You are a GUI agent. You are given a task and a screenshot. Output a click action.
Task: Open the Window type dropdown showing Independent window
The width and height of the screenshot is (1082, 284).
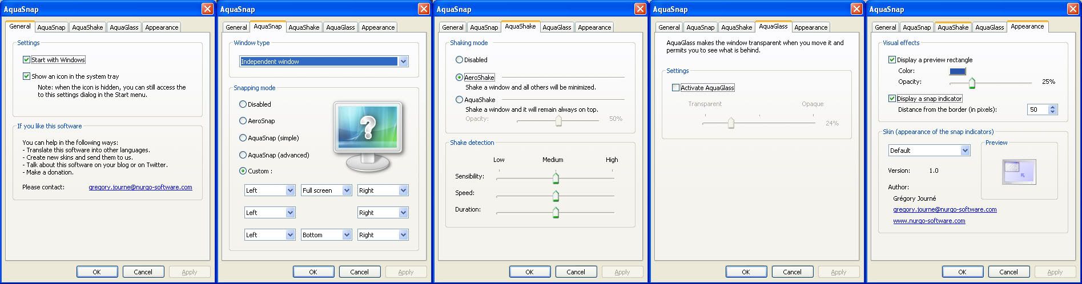click(x=324, y=61)
